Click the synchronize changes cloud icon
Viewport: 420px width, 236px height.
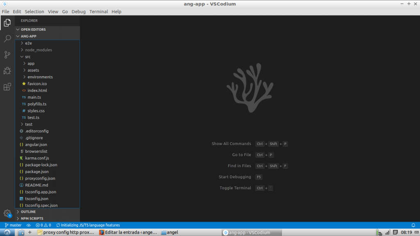(29, 225)
